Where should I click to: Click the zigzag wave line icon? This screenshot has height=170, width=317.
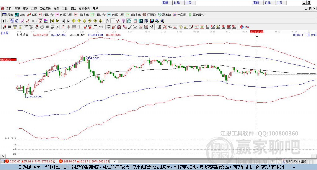tap(135, 27)
